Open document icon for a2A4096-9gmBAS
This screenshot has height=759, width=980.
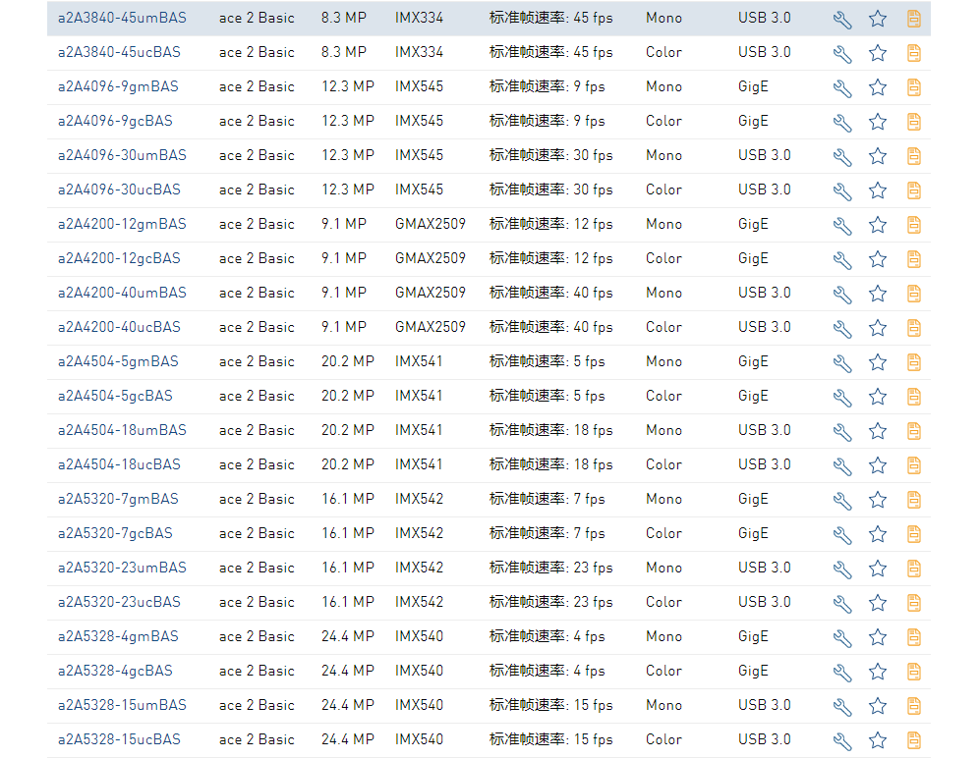(914, 87)
